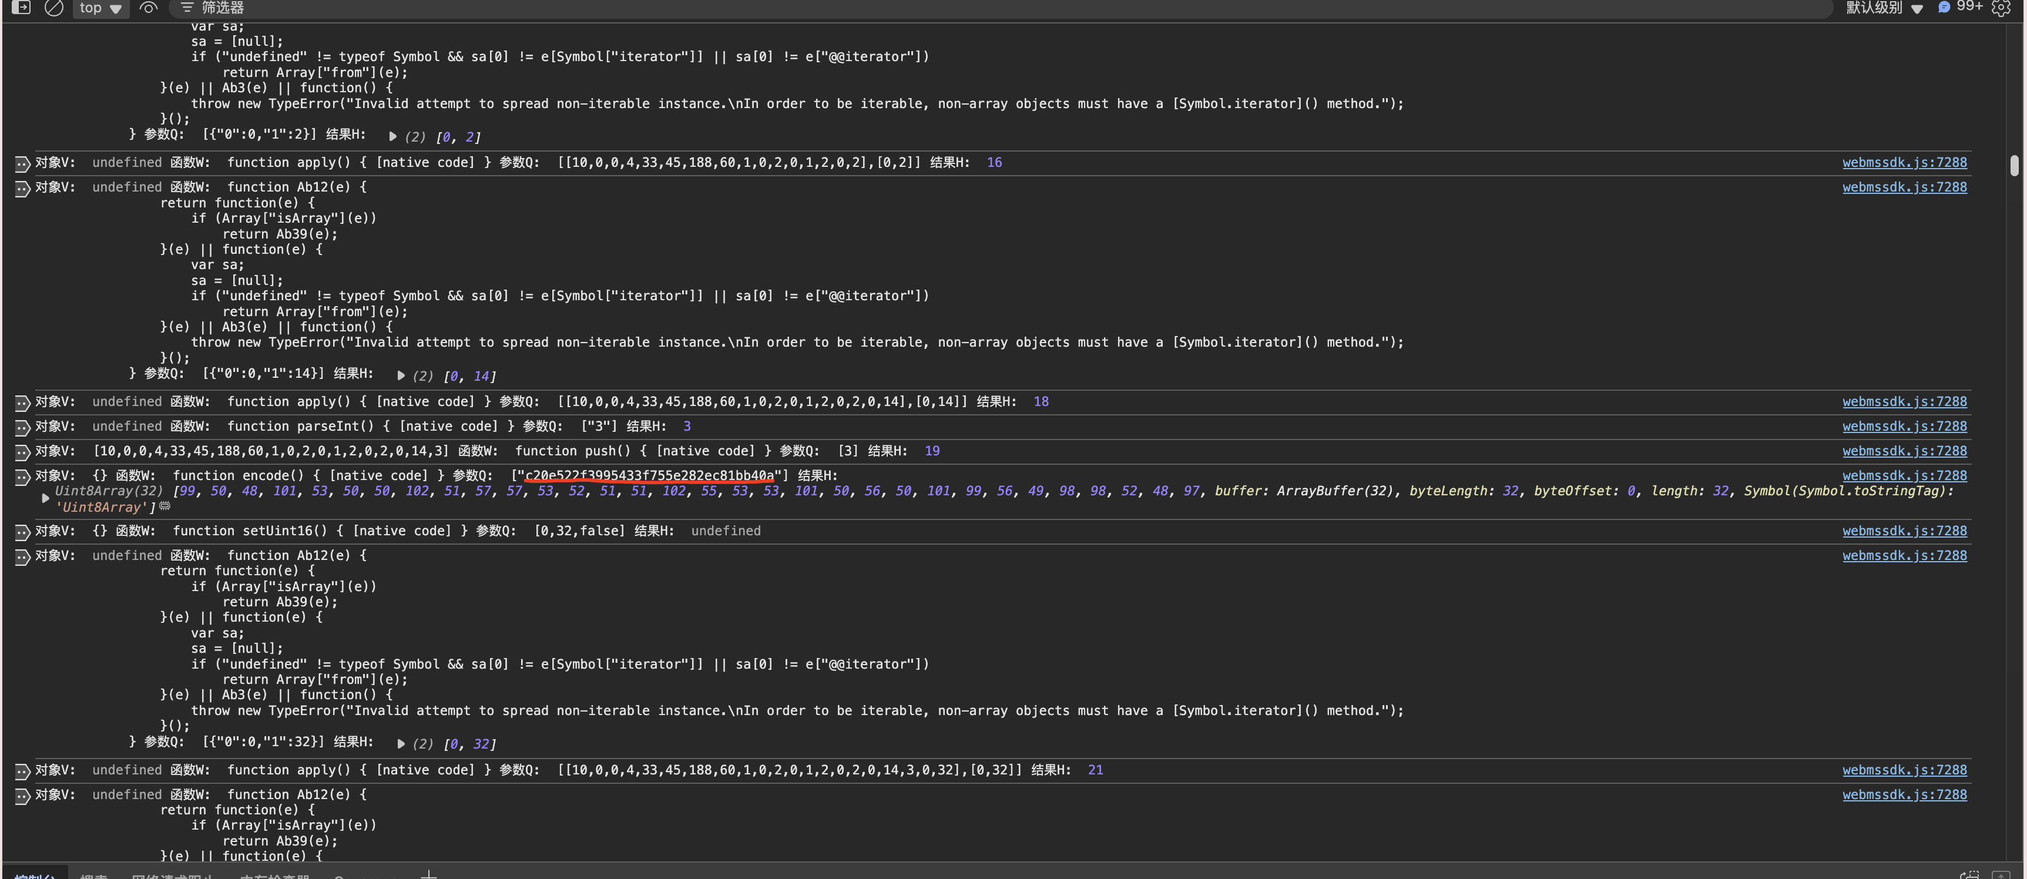
Task: Click setUint16 result 'undefined'
Action: [726, 531]
